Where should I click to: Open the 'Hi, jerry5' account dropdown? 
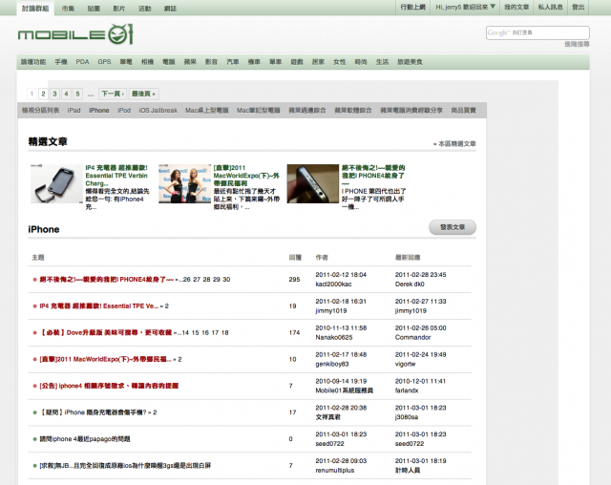tap(465, 7)
